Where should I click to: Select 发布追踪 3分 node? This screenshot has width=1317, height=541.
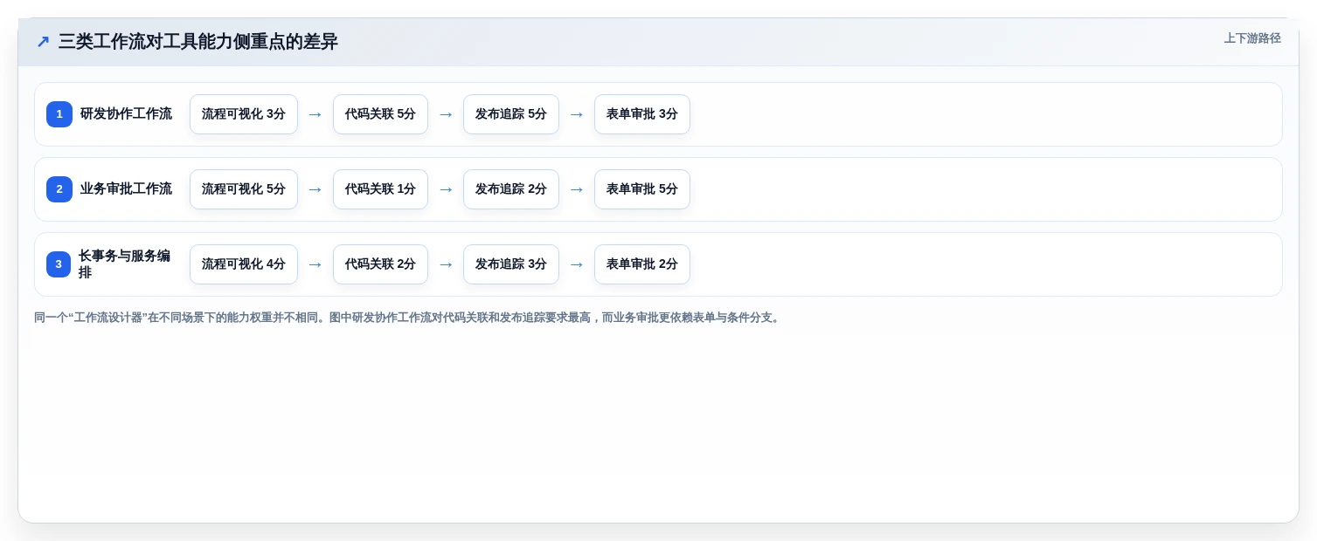coord(511,264)
